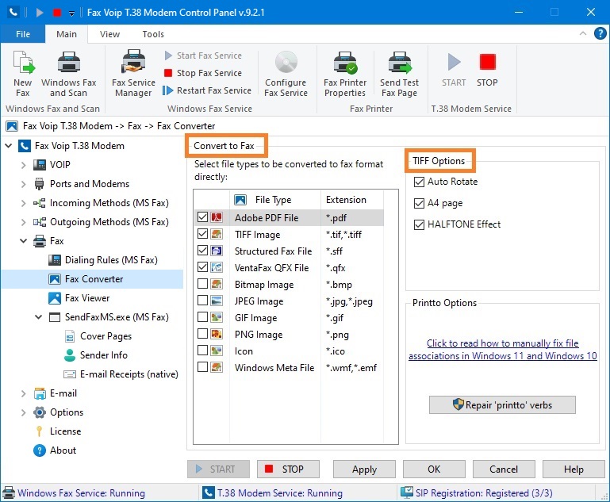This screenshot has width=610, height=502.
Task: Enable GIF Image conversion checkbox
Action: [202, 317]
